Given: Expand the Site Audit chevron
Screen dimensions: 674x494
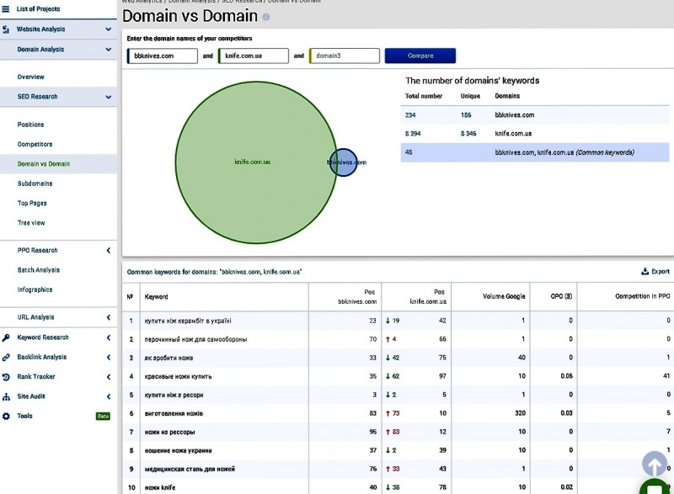Looking at the screenshot, I should click(109, 396).
